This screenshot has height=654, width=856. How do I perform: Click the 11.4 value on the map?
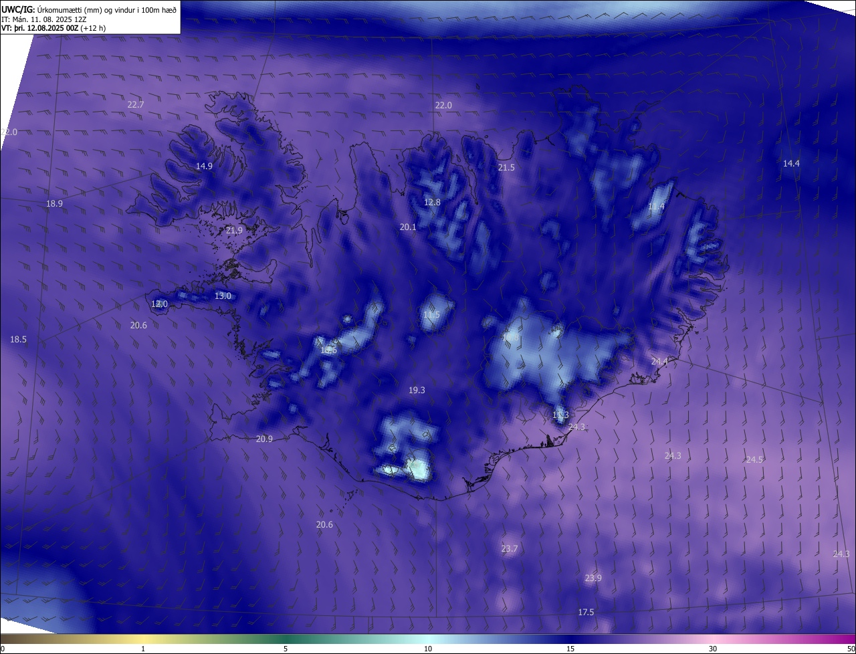tap(656, 207)
